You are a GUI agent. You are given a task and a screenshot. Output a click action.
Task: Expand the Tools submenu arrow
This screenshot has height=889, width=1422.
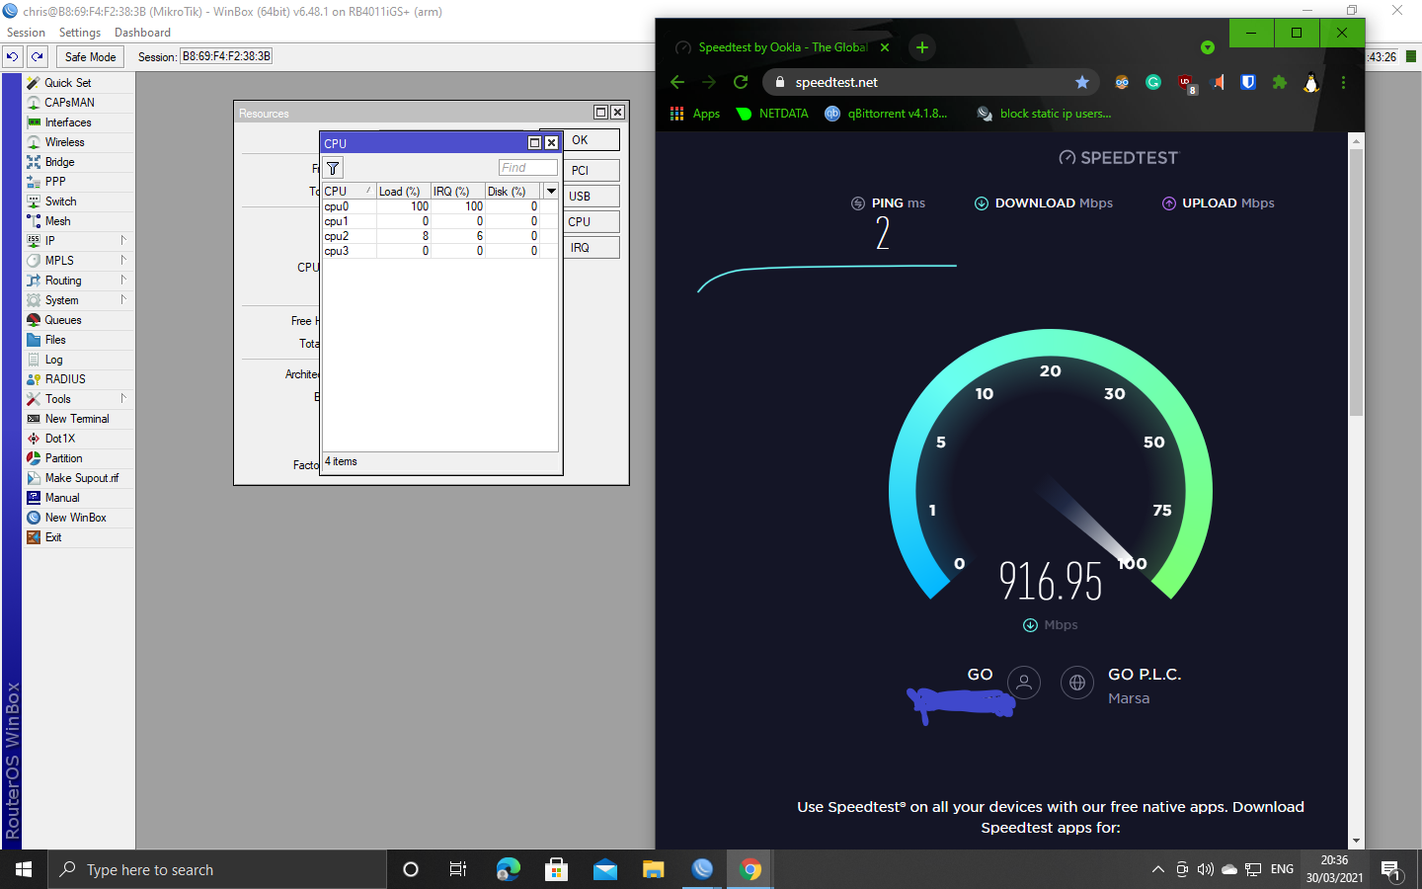click(x=123, y=398)
